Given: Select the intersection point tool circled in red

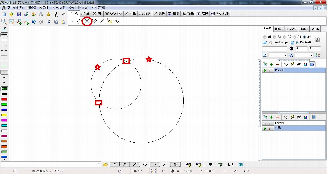Looking at the screenshot, I should [87, 21].
